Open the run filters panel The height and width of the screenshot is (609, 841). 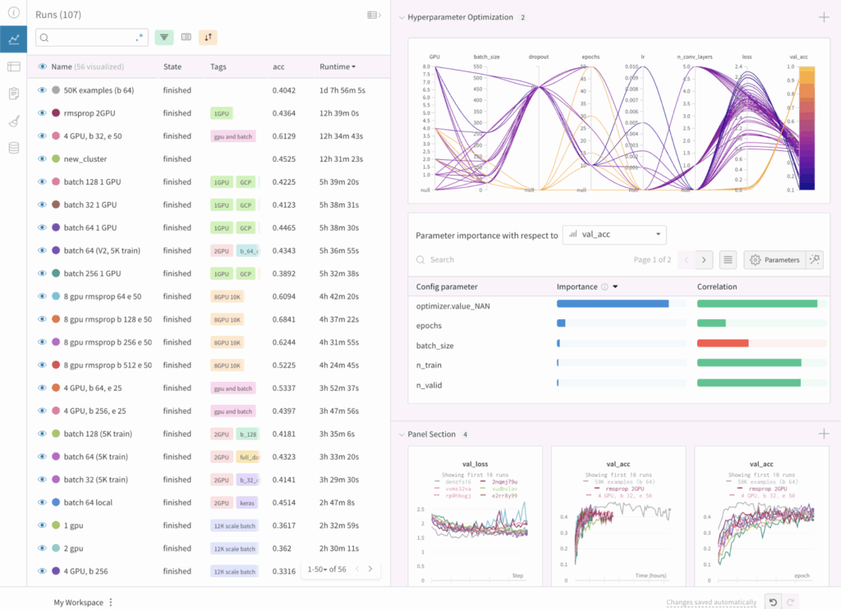[163, 37]
